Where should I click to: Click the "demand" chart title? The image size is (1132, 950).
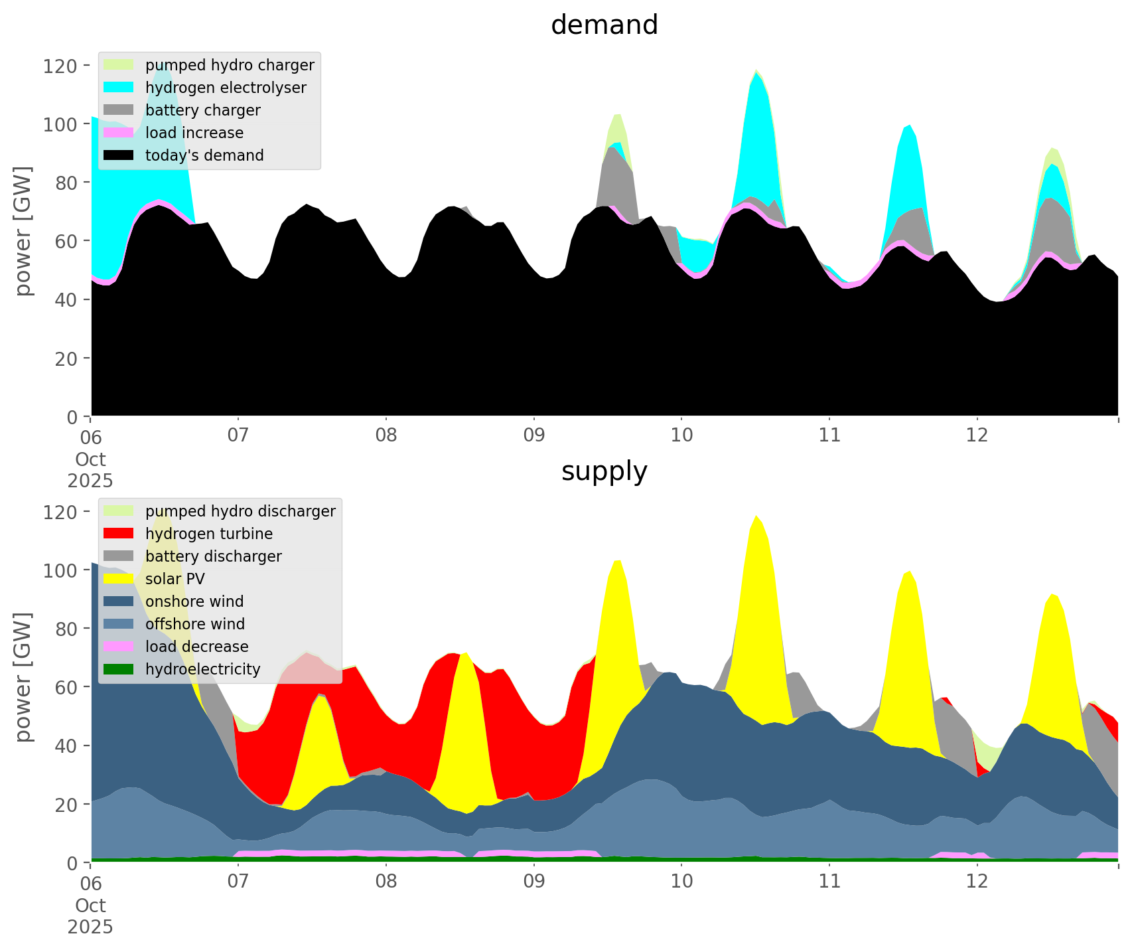tap(604, 25)
